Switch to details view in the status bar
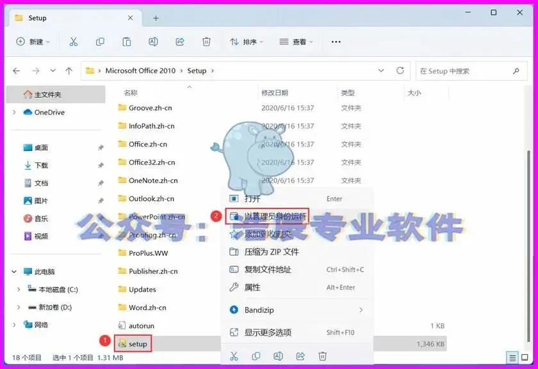This screenshot has height=369, width=538. click(512, 358)
